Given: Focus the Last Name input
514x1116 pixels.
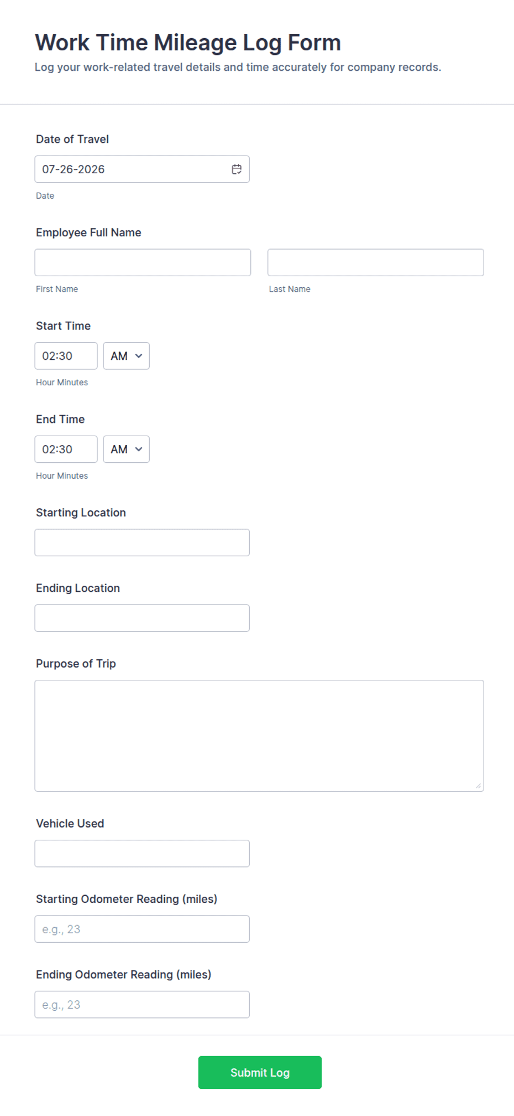Looking at the screenshot, I should click(x=376, y=262).
